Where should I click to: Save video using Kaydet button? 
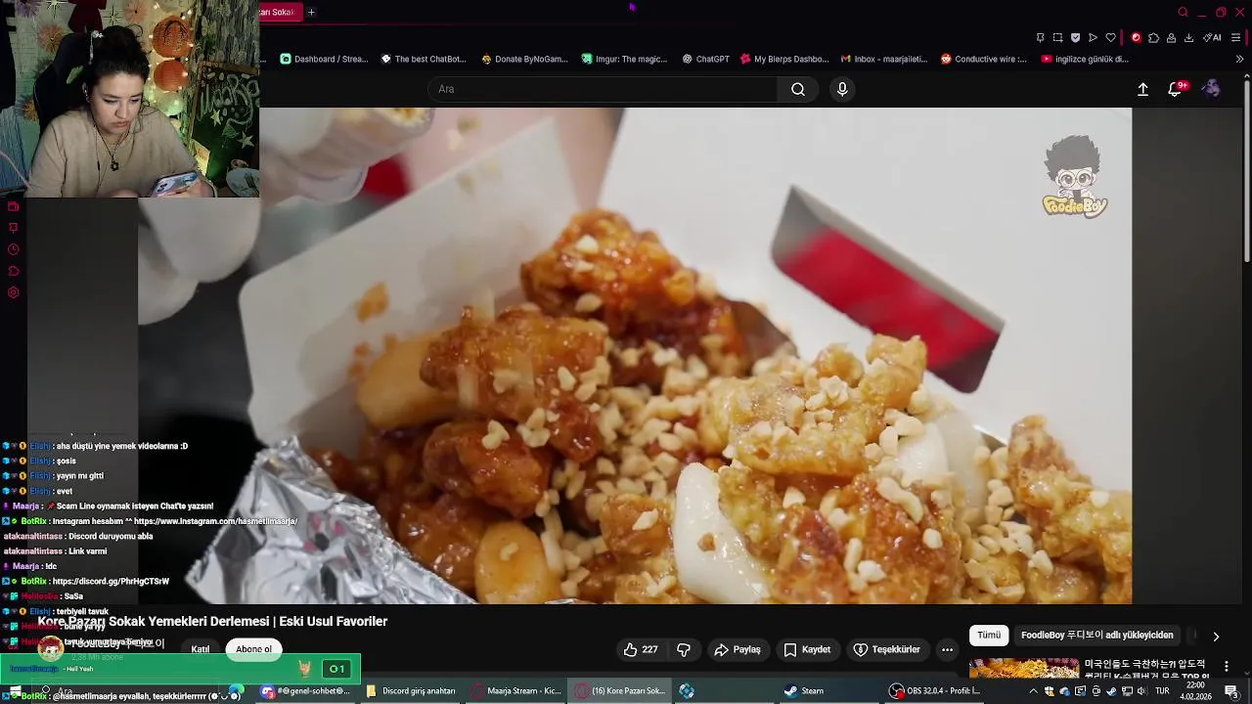tap(807, 649)
